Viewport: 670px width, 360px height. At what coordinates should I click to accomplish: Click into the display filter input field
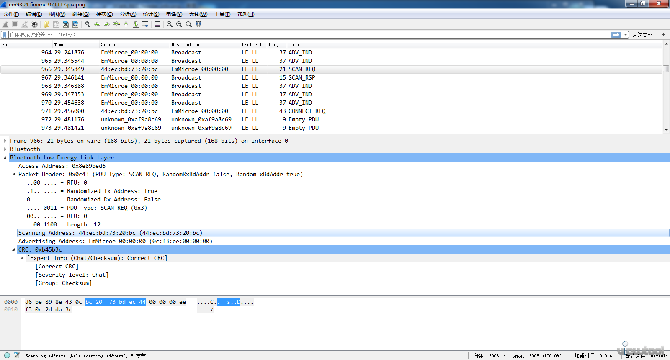(310, 35)
